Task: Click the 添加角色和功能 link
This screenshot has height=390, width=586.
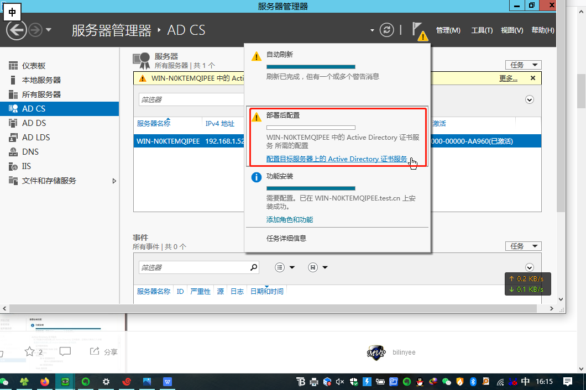Action: (290, 220)
